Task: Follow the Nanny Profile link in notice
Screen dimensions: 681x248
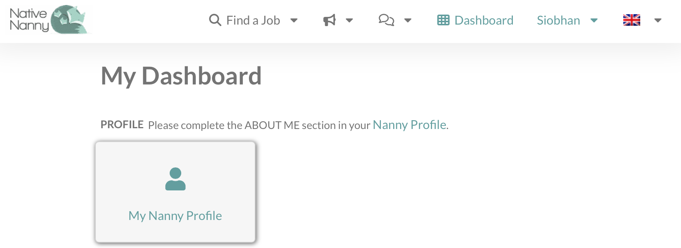Action: click(409, 125)
